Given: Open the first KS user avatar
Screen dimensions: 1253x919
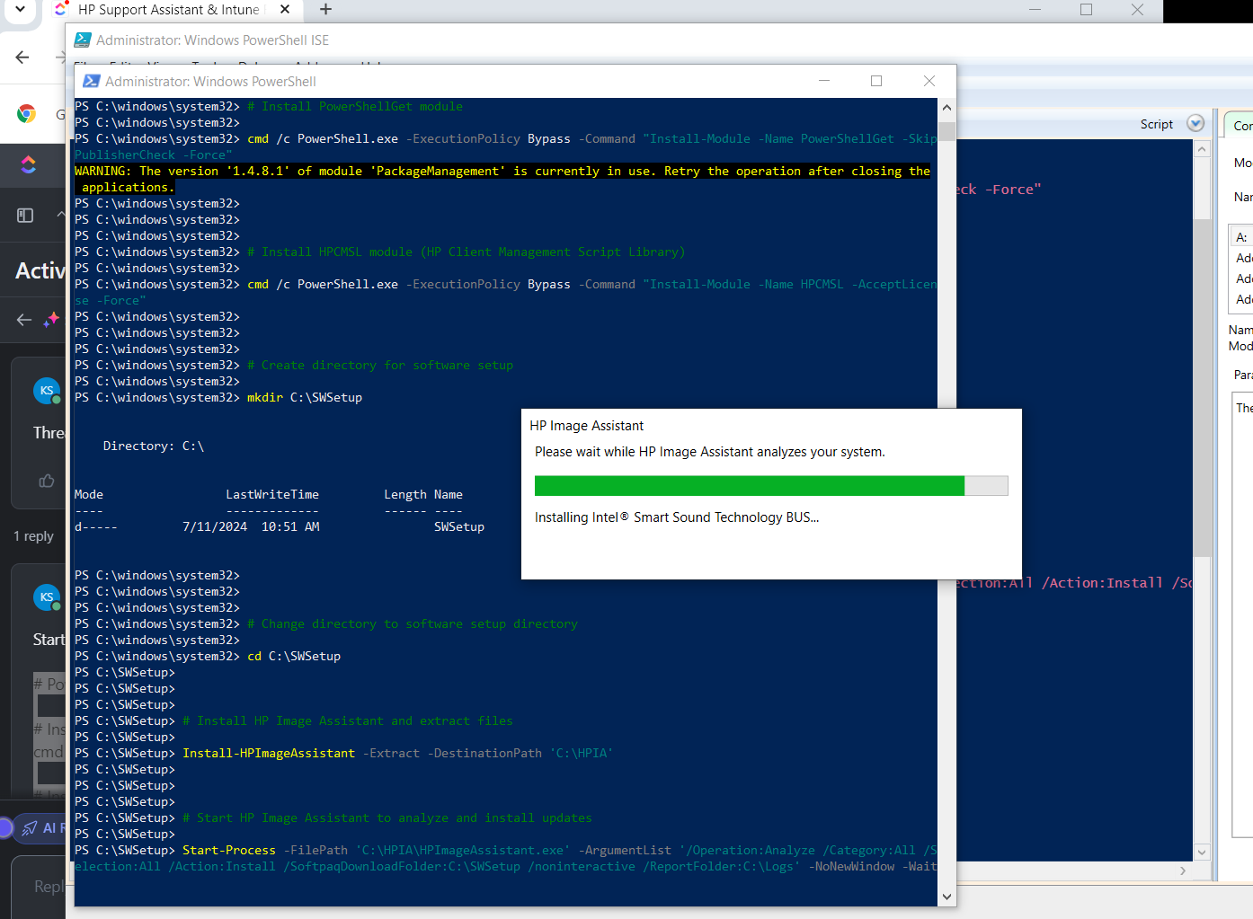Looking at the screenshot, I should pos(47,391).
